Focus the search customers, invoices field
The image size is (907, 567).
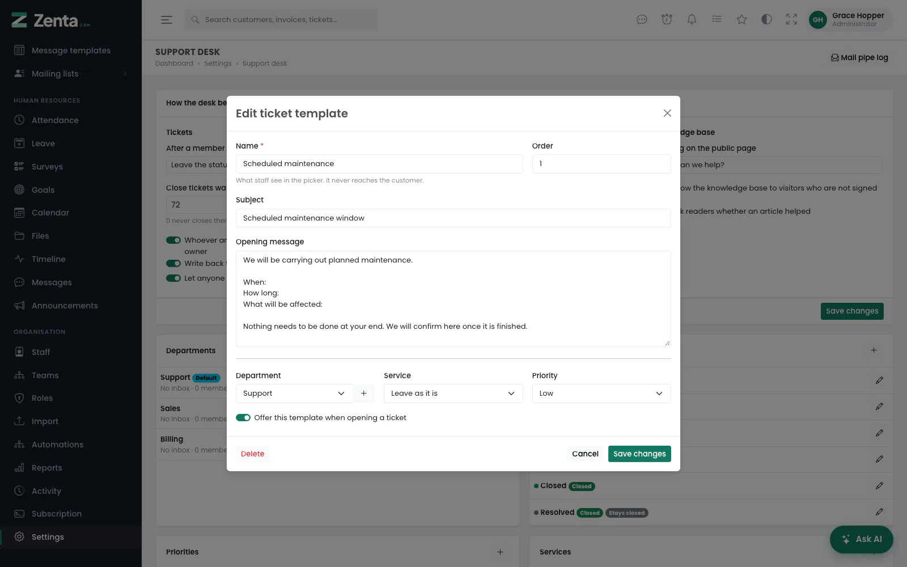281,20
